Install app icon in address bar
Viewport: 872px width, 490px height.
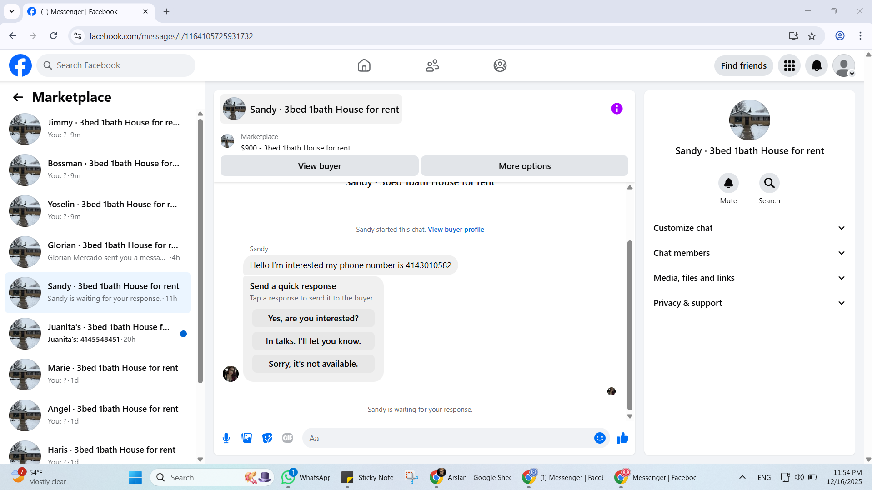793,36
